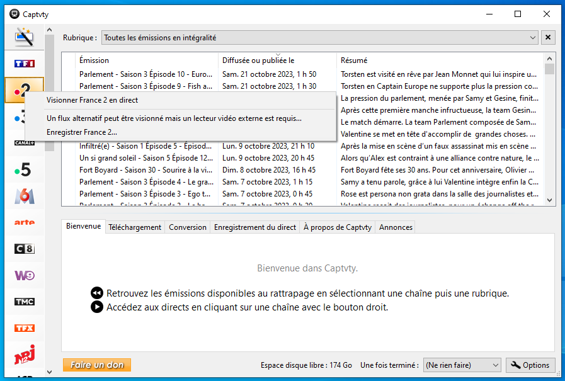
Task: Choose the M6 channel logo
Action: coord(24,196)
